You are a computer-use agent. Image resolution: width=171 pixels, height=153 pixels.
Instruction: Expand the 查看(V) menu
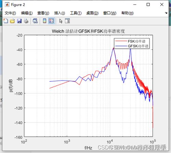click(43, 13)
